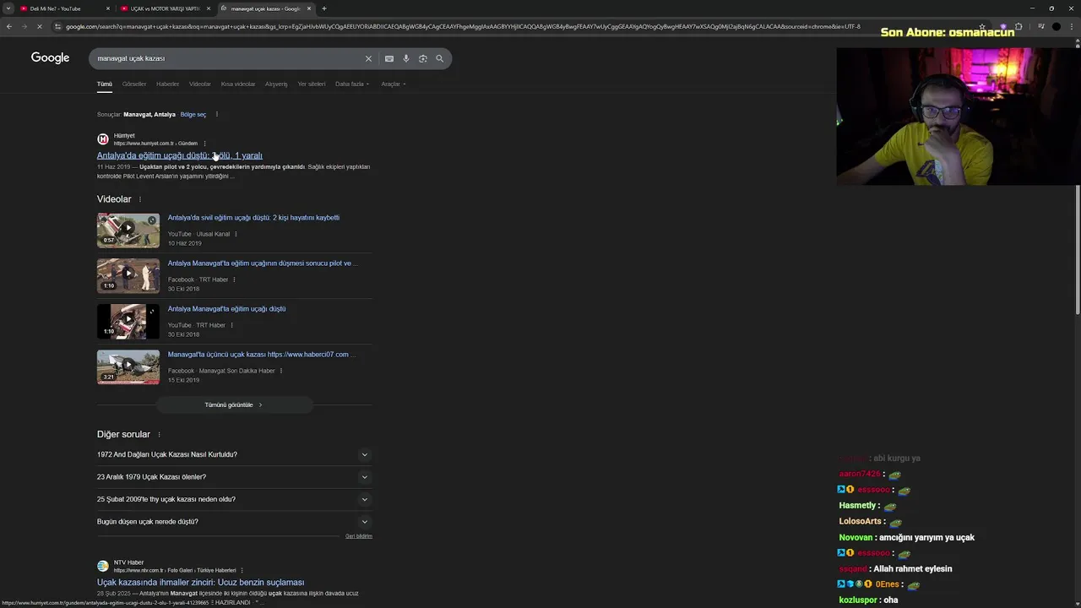Select the Yer siteleri search tab
The height and width of the screenshot is (608, 1081).
(x=312, y=84)
